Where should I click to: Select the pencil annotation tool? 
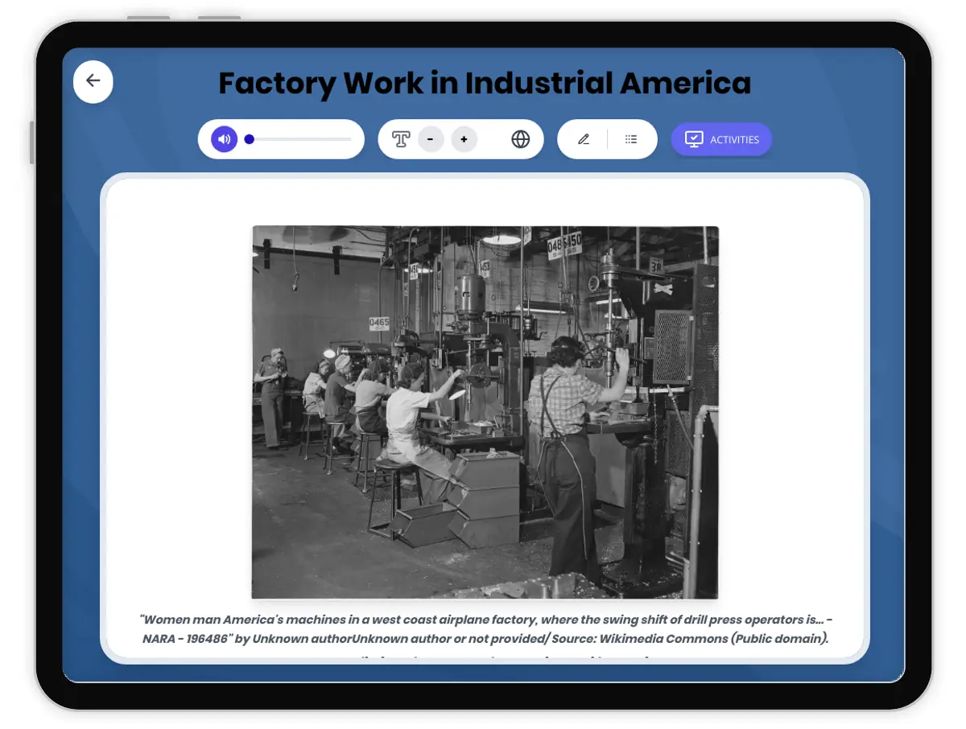(x=584, y=139)
